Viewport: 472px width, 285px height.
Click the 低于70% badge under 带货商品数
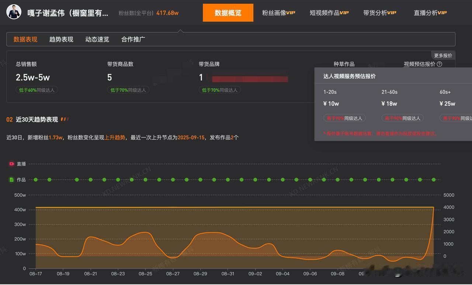128,90
